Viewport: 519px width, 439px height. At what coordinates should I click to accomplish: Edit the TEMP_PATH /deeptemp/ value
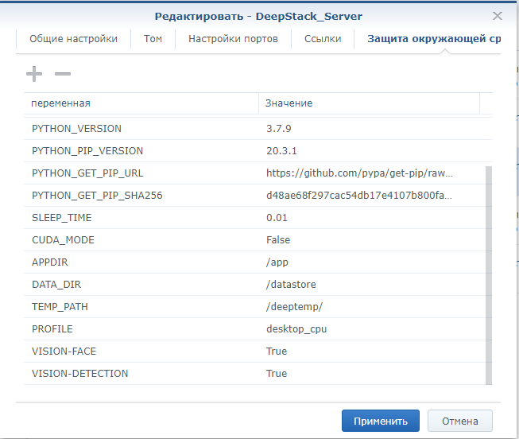pyautogui.click(x=294, y=307)
